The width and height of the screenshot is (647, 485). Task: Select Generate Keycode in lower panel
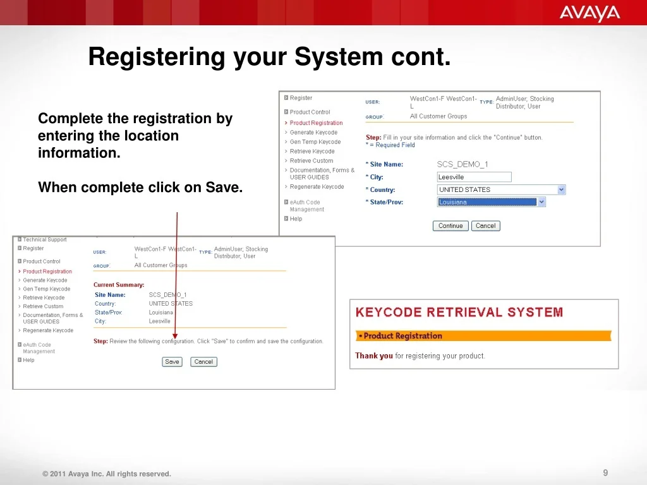coord(45,280)
